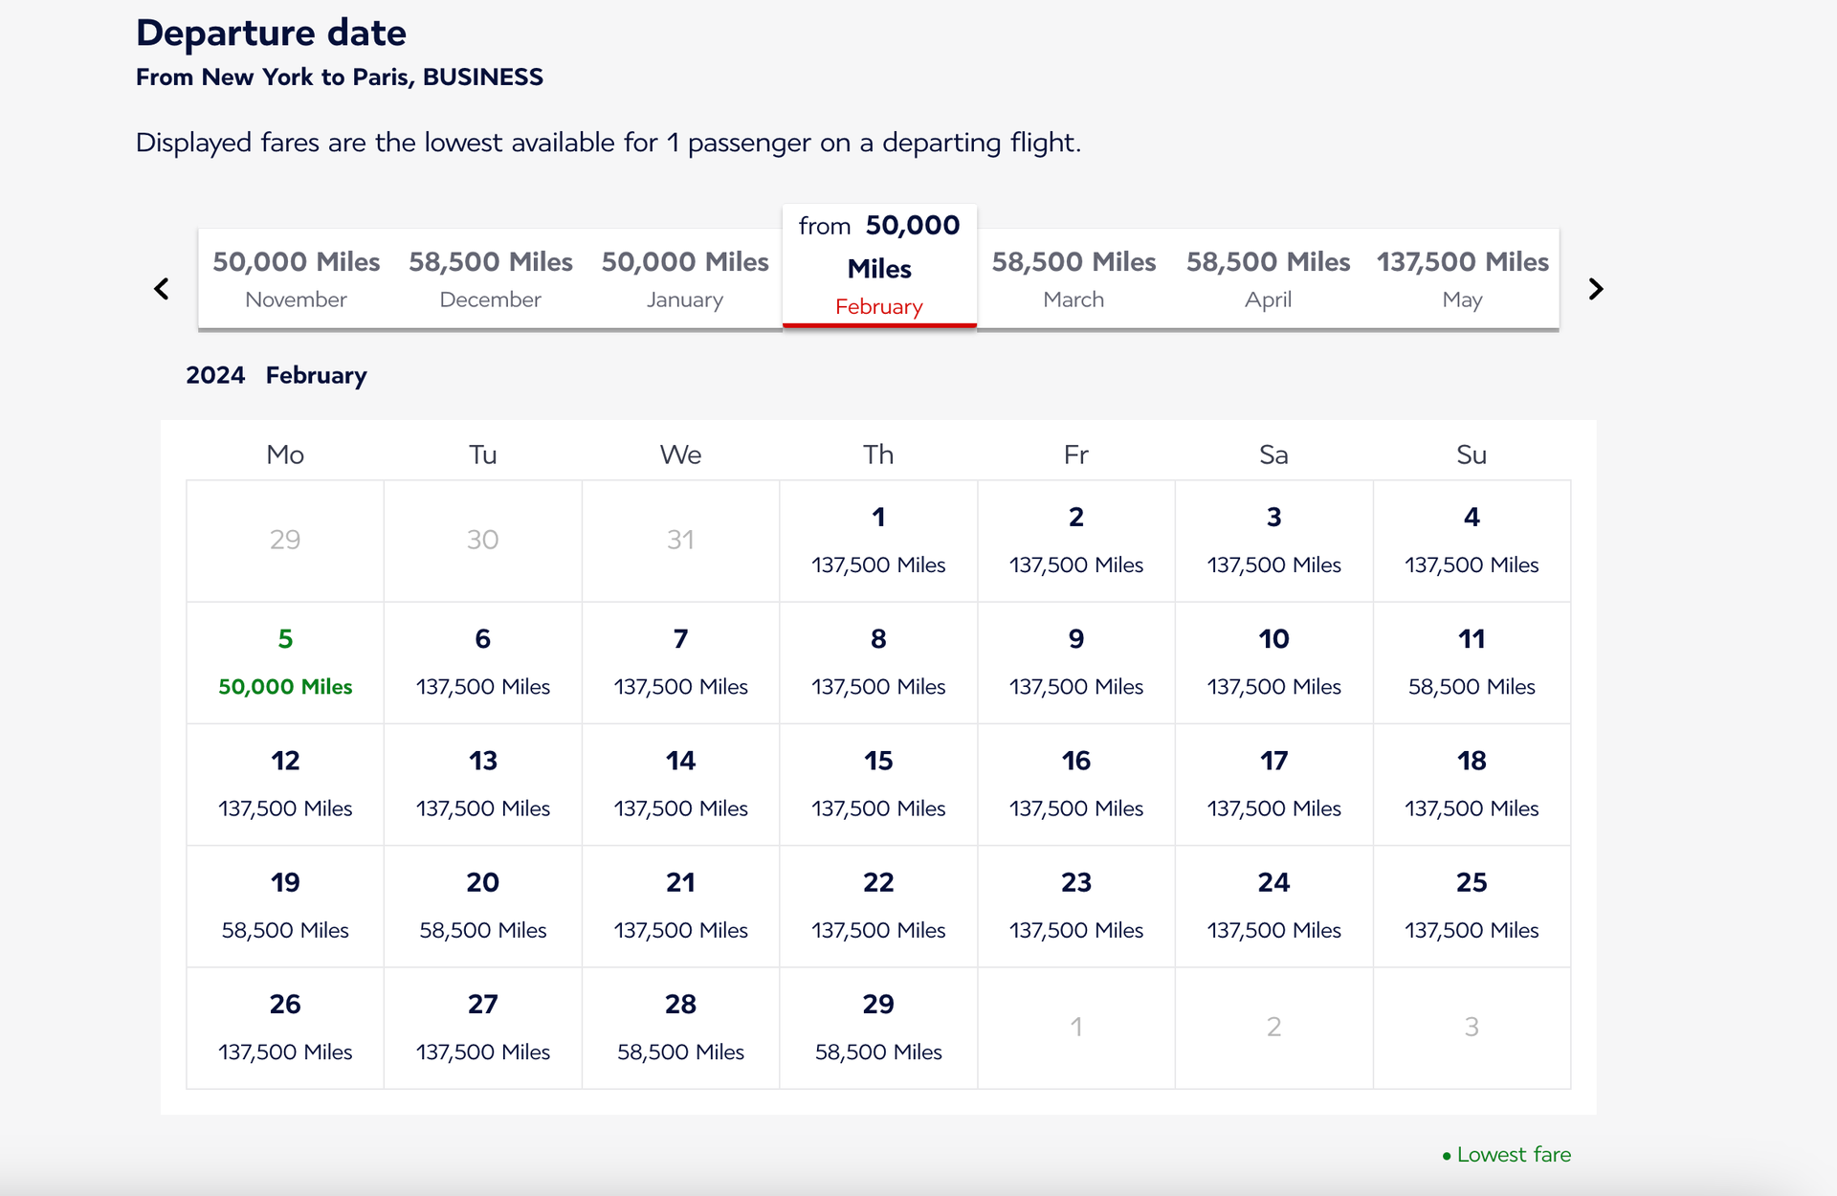Open the May 137,500 Miles tab
The height and width of the screenshot is (1196, 1837).
pos(1462,278)
